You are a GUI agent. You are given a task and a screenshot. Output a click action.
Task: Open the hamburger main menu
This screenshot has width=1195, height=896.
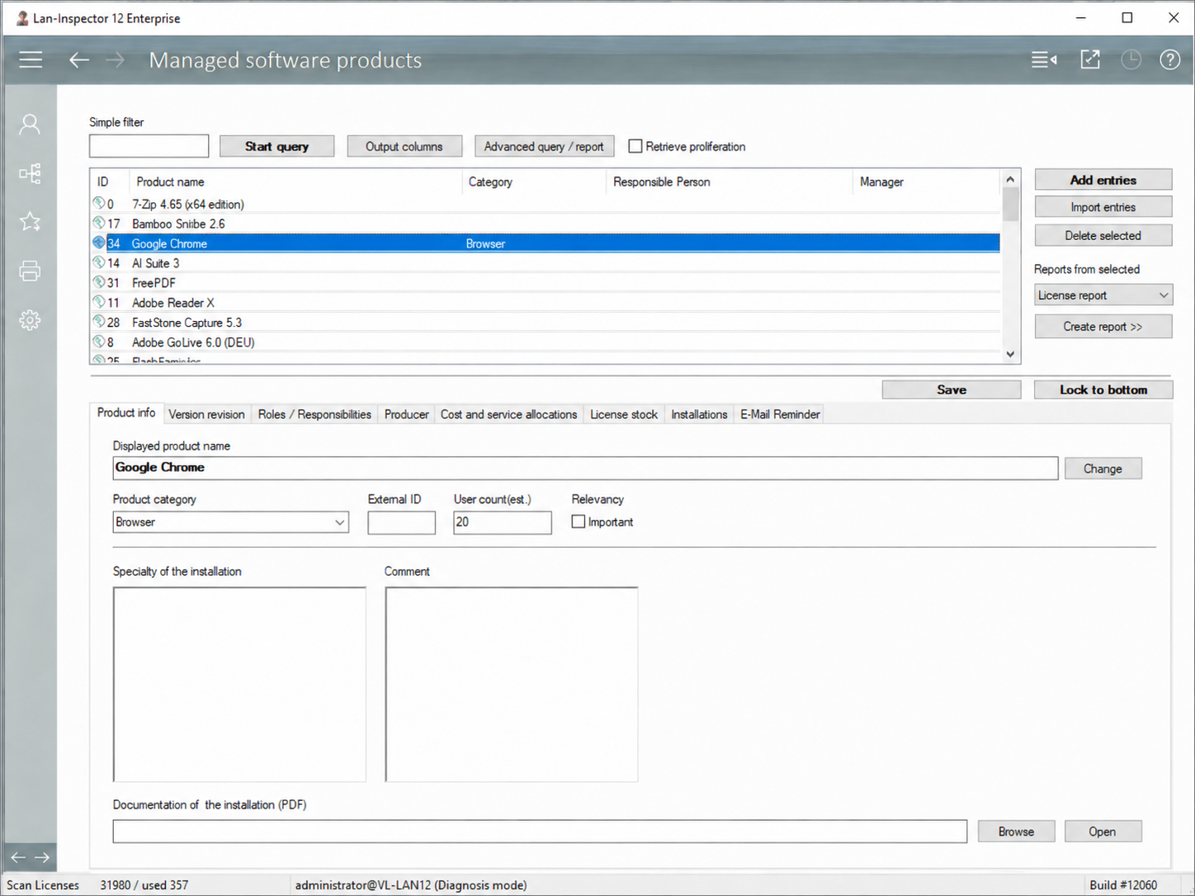pos(31,59)
